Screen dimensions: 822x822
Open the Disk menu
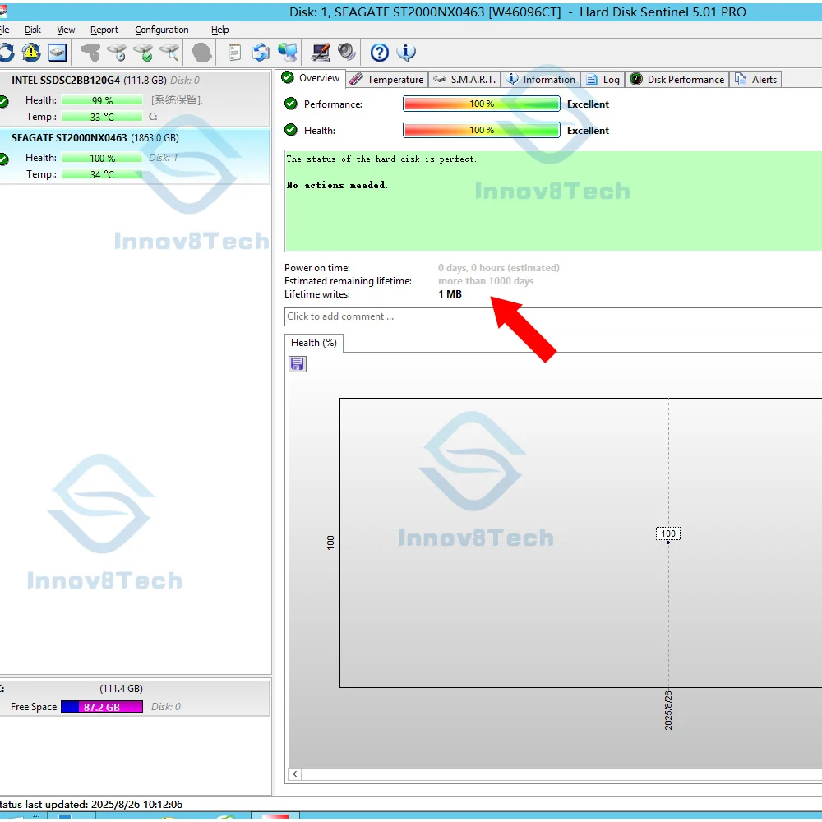pos(33,30)
